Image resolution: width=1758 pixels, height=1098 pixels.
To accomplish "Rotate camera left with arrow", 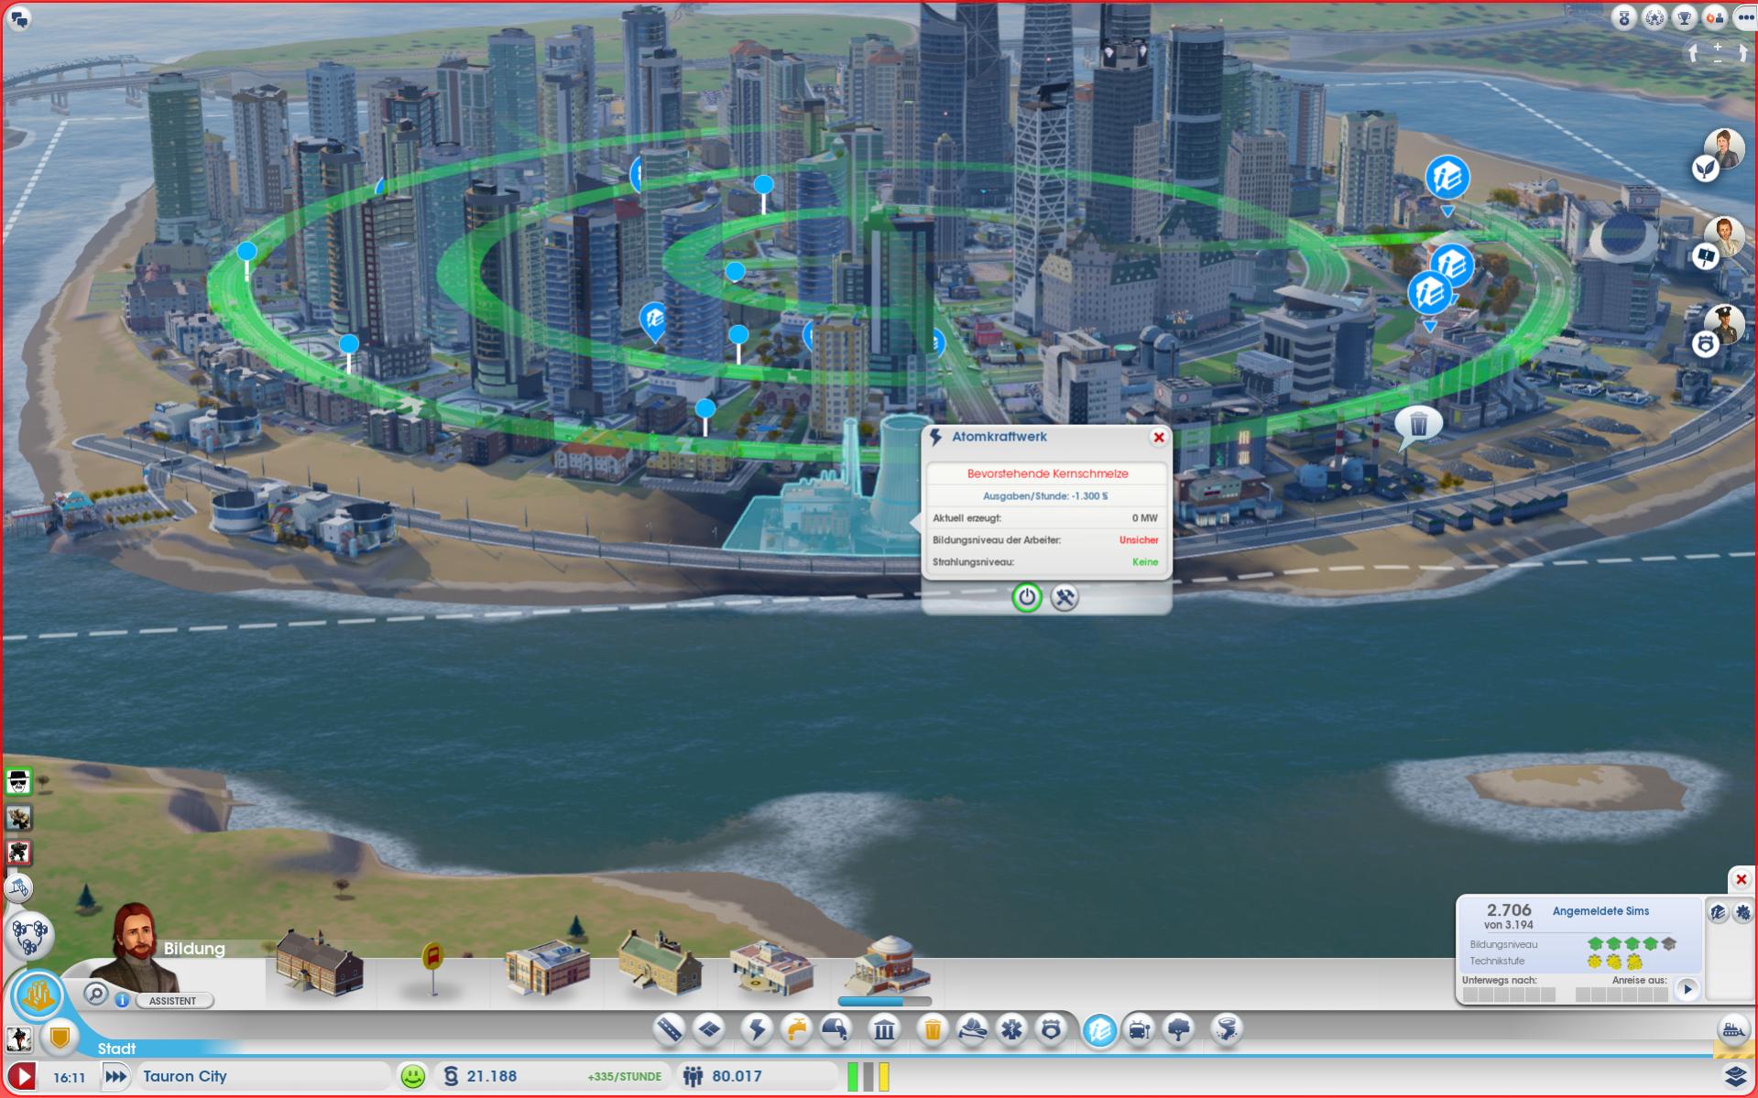I will point(1694,54).
